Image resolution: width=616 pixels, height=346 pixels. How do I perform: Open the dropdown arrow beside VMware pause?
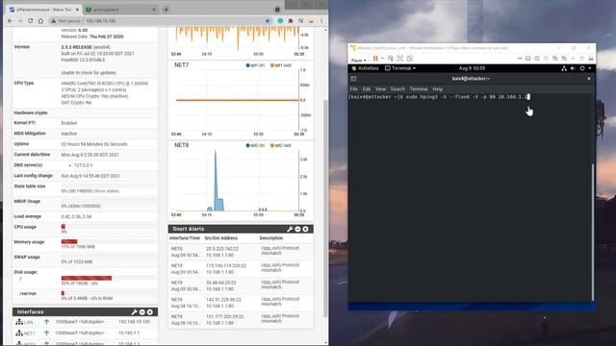click(382, 59)
